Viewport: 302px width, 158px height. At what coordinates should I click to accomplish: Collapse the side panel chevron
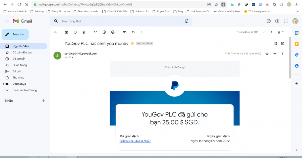[x=297, y=150]
